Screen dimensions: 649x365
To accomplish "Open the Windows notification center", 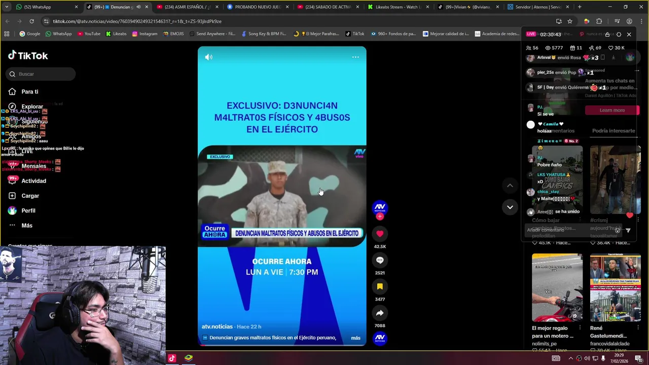I will point(638,358).
